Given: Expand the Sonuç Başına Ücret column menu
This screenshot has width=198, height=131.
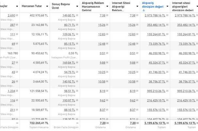Looking at the screenshot, I should coord(77,6).
